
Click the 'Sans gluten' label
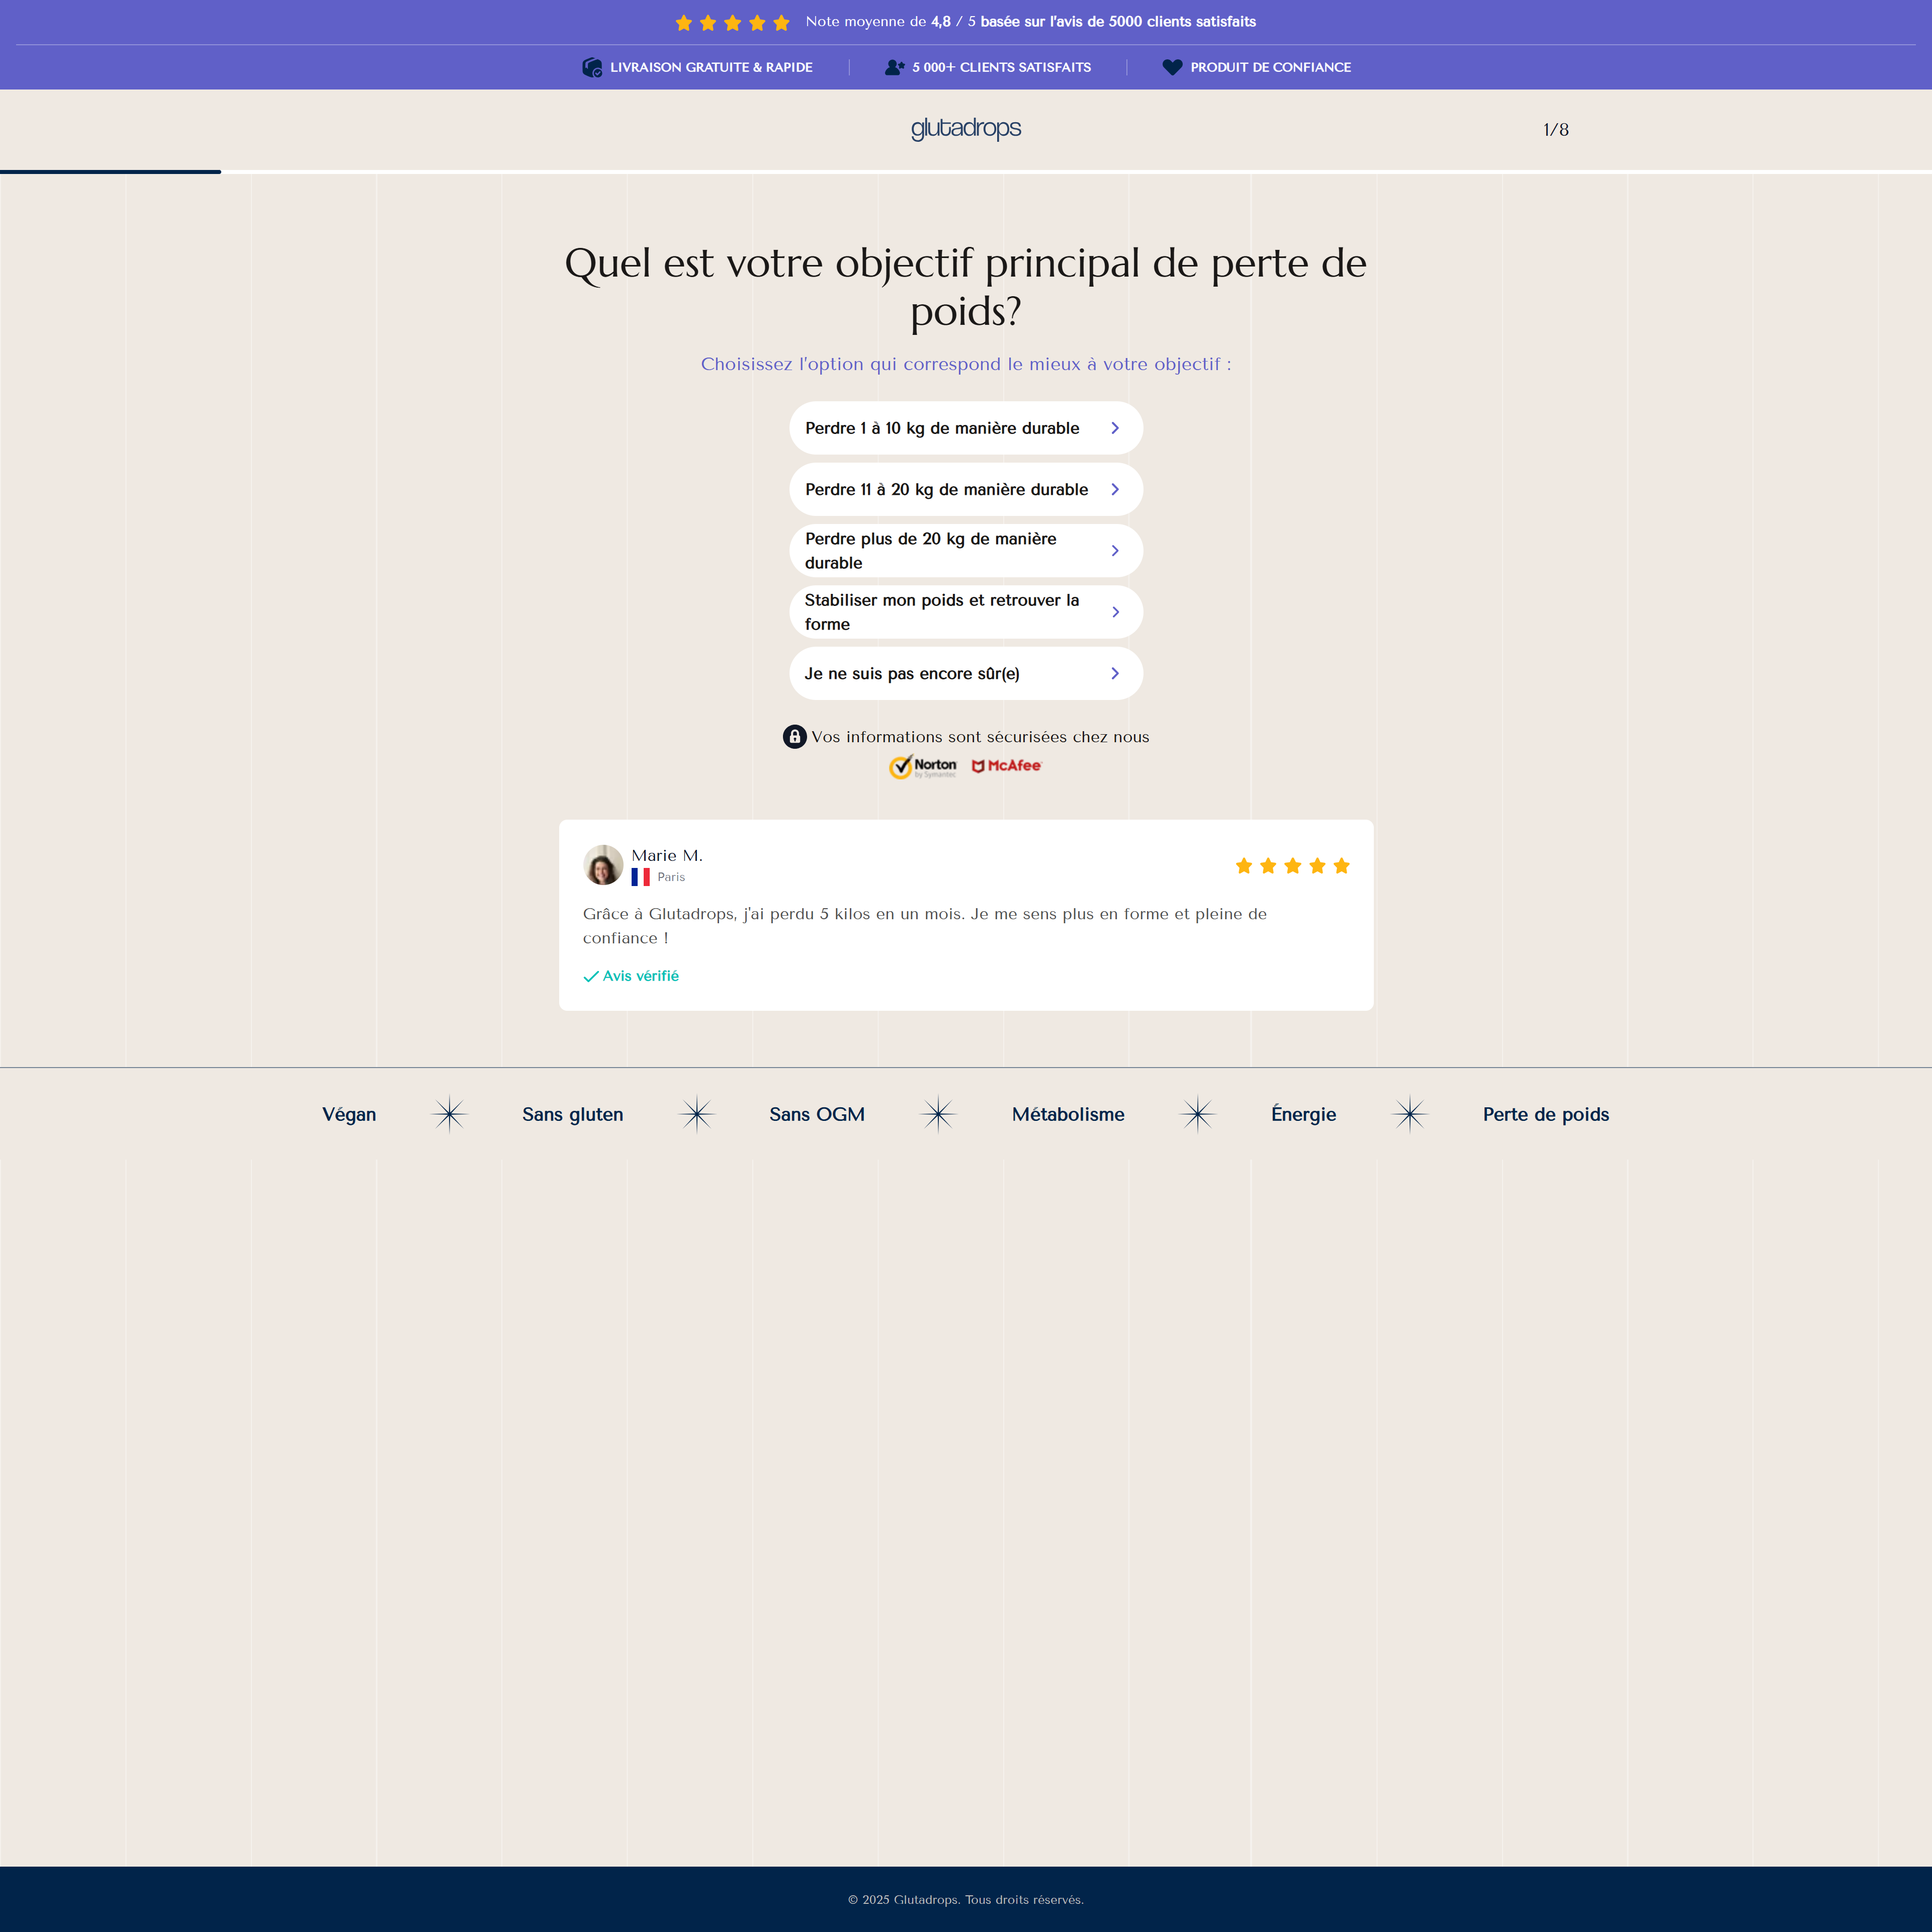pyautogui.click(x=572, y=1114)
